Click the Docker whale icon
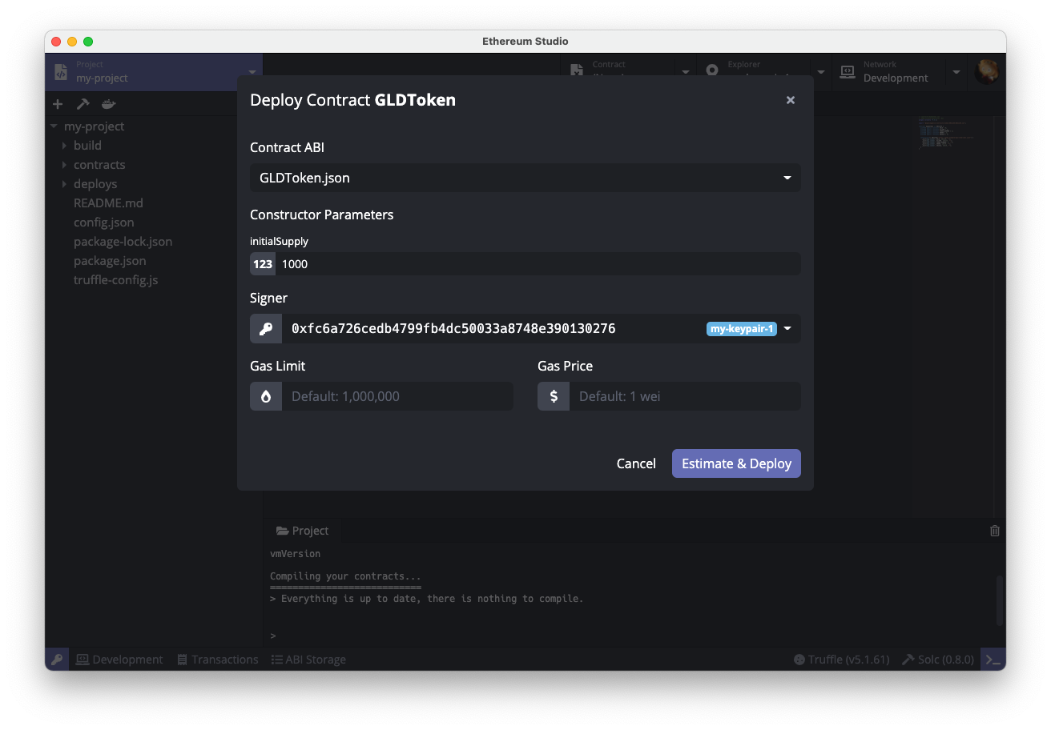Image resolution: width=1051 pixels, height=730 pixels. coord(108,104)
